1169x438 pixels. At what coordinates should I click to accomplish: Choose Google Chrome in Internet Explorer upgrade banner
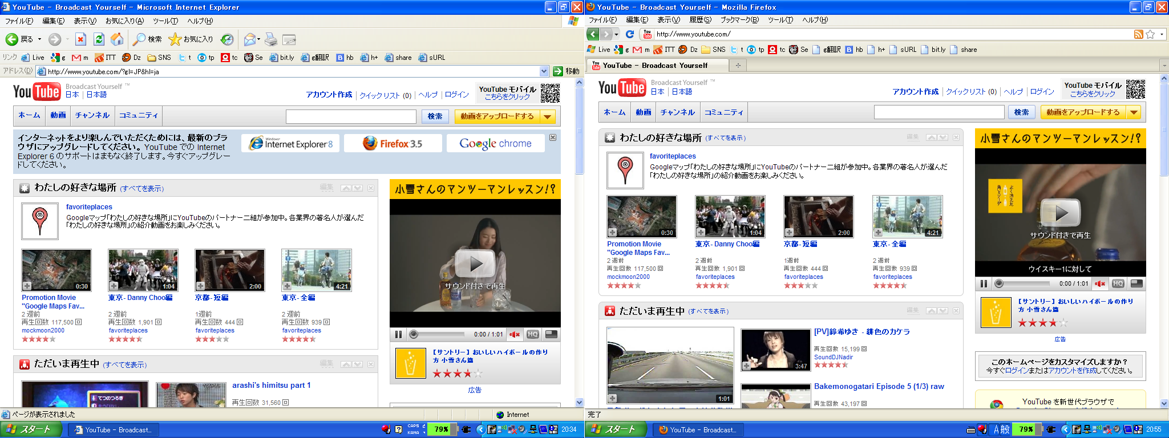(495, 144)
